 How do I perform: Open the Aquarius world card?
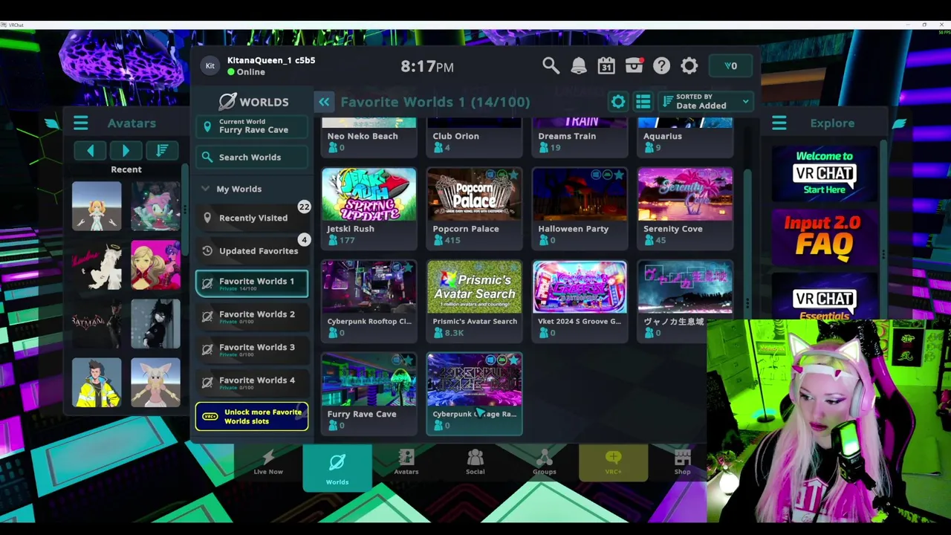(x=685, y=137)
